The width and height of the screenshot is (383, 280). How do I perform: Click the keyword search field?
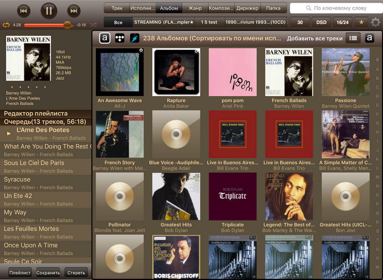point(336,8)
